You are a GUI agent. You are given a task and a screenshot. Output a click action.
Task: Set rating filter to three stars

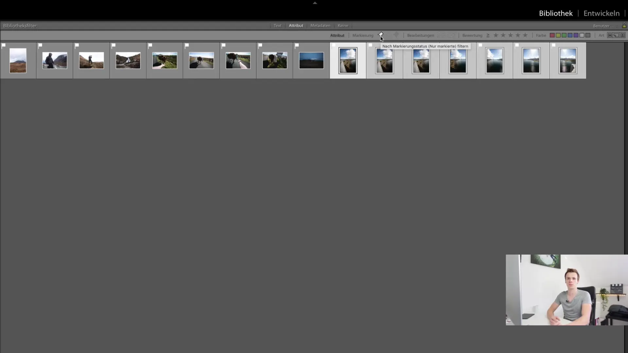[x=511, y=35]
